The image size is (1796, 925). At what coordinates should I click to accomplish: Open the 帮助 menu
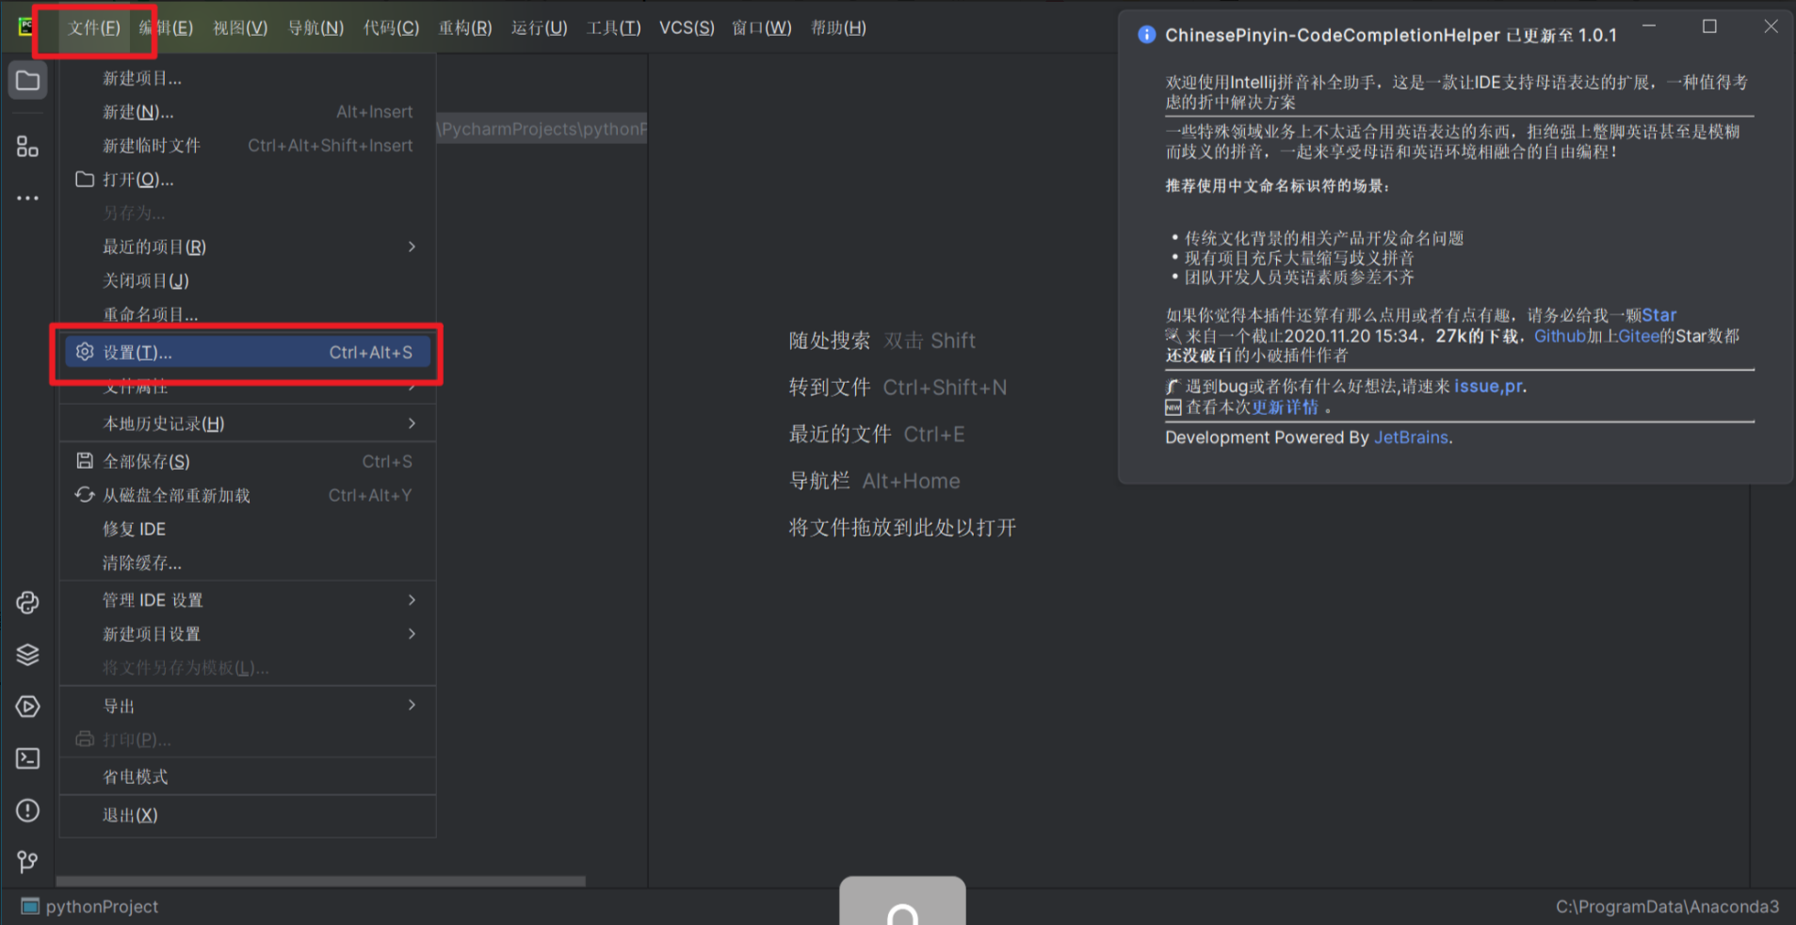(836, 27)
